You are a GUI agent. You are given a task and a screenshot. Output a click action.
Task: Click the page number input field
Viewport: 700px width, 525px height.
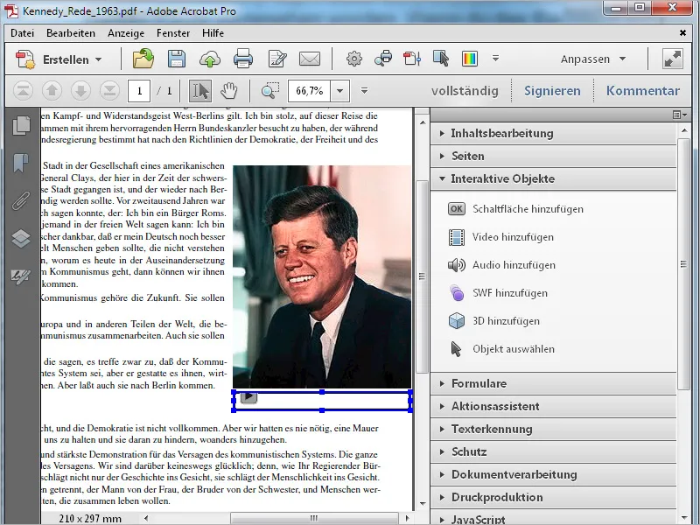pyautogui.click(x=139, y=91)
